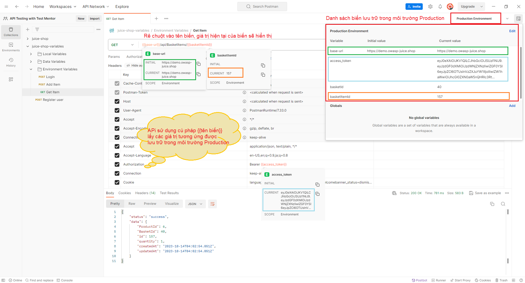This screenshot has width=525, height=283.
Task: Open response network information globe
Action: (394, 193)
